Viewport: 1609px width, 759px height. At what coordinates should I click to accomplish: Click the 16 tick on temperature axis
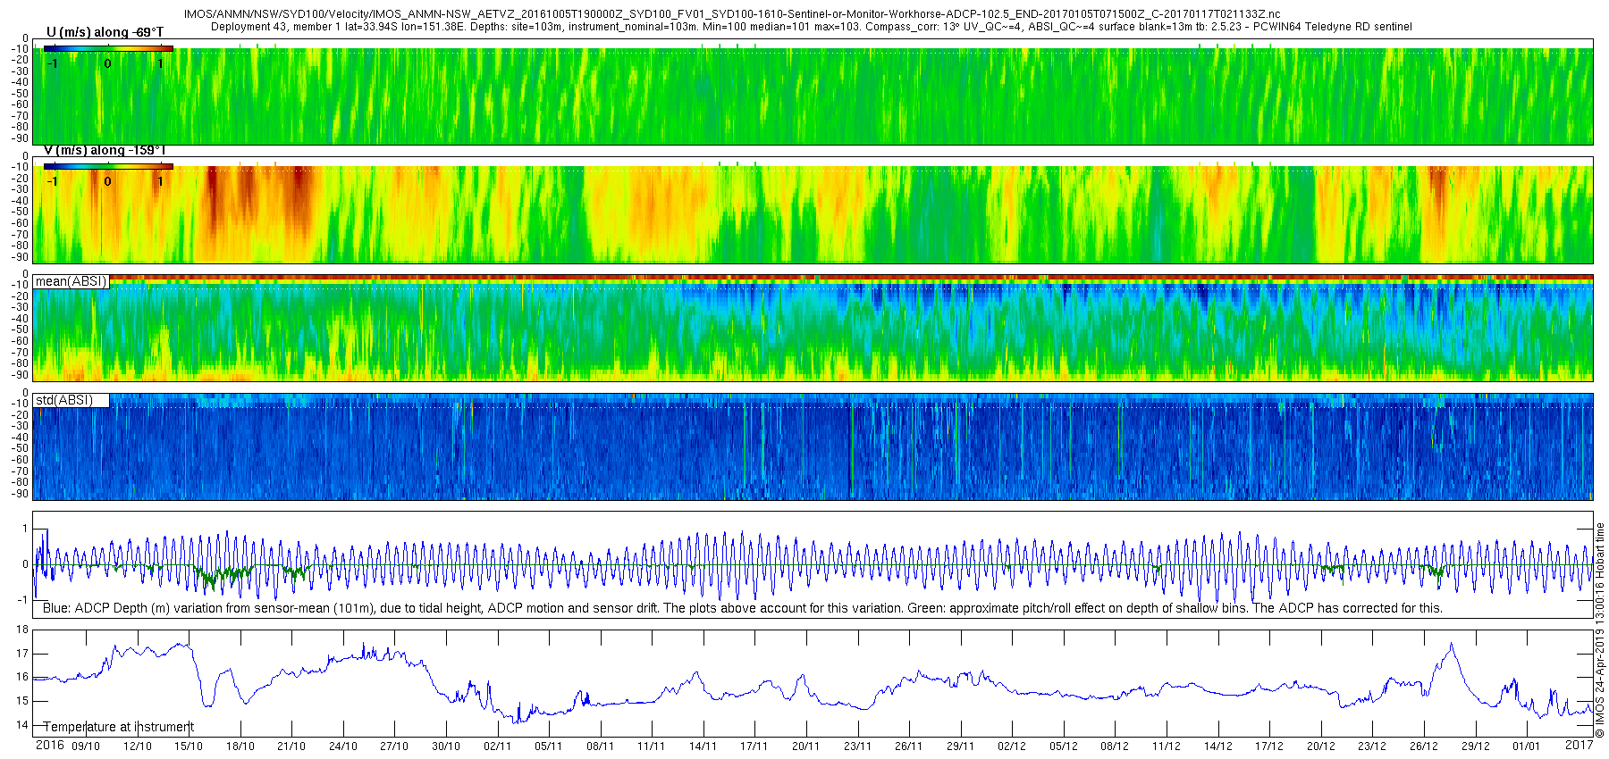[22, 677]
